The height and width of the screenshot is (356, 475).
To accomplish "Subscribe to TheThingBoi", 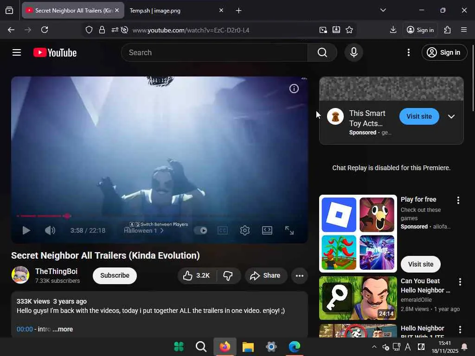I will click(x=115, y=275).
